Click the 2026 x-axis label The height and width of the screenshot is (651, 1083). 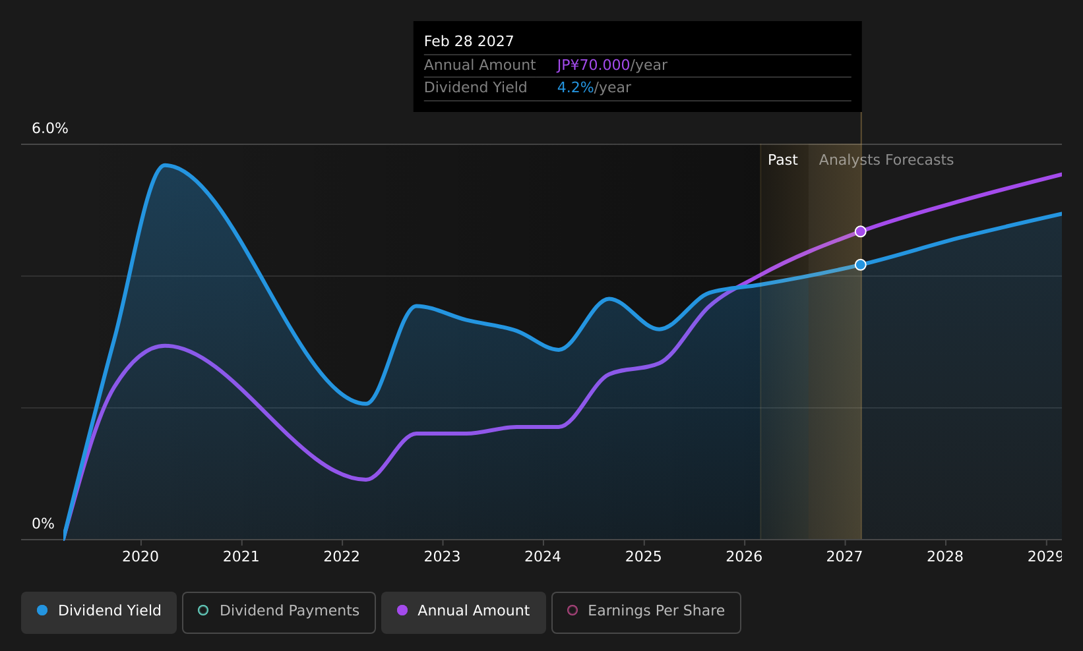744,557
